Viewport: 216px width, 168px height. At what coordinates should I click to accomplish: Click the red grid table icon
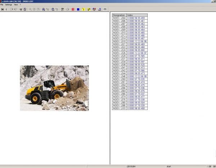(73, 9)
